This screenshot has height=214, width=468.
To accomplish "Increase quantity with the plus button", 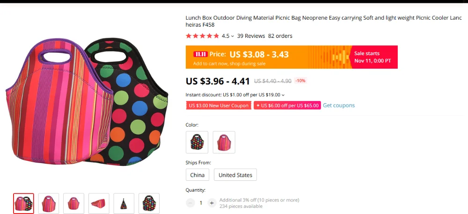I will 212,203.
